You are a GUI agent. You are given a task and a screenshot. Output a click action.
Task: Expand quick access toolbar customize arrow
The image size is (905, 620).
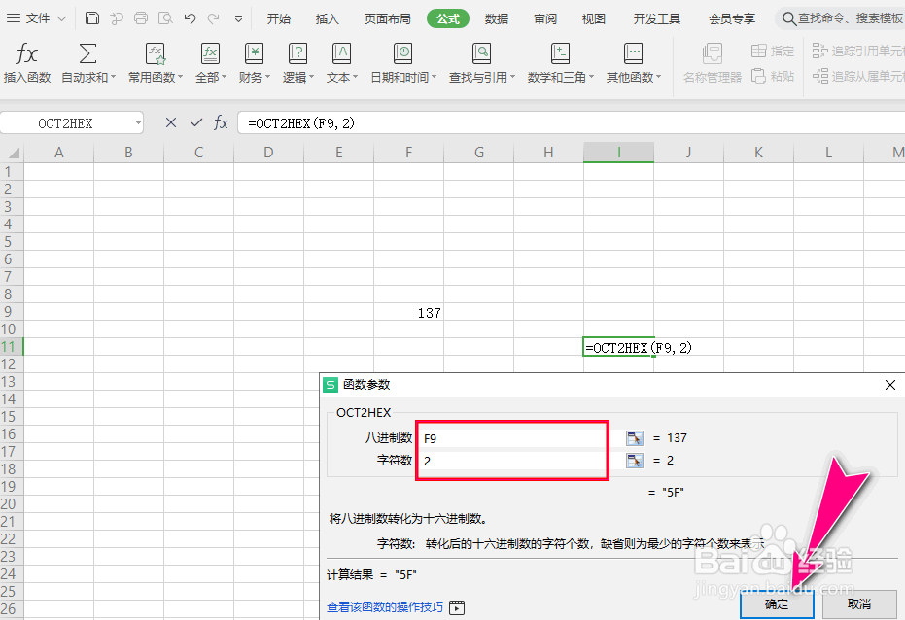coord(238,19)
